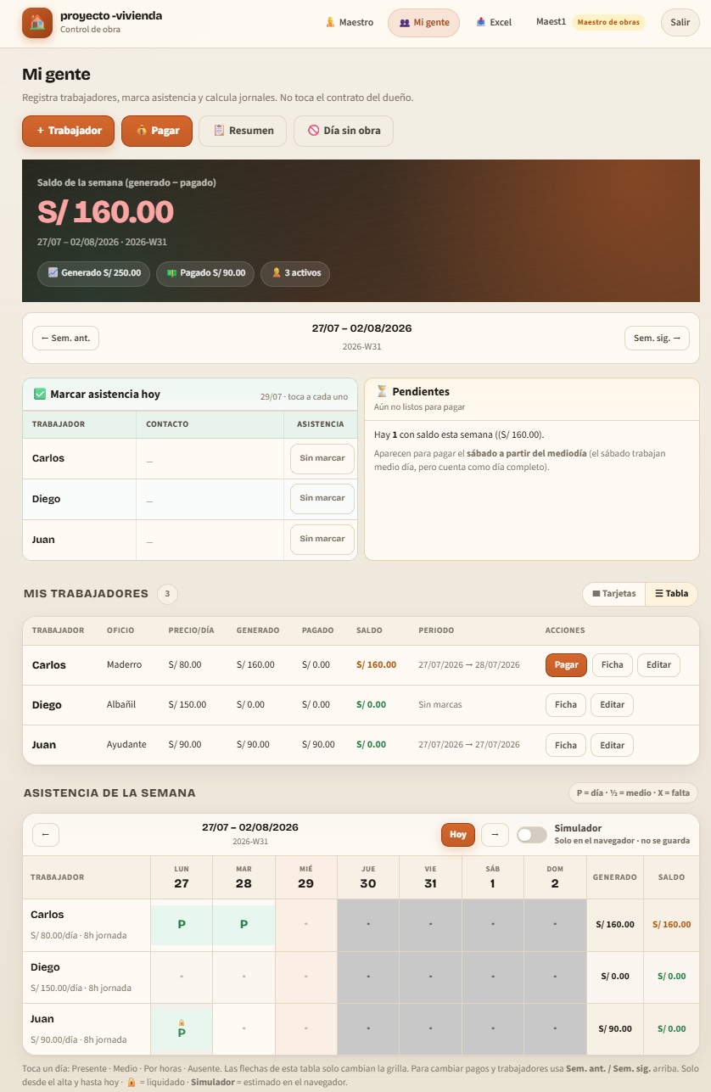Toggle the Simulador switch
Screen dimensions: 711x1092
pos(532,835)
